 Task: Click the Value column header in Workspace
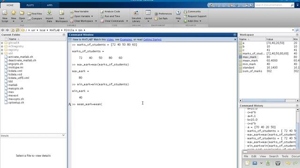coord(279,39)
